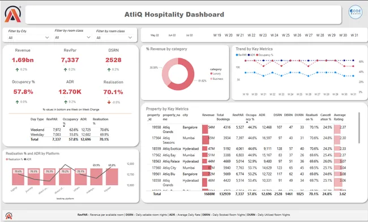
Task: Select week W 23 slicer
Action: point(263,35)
